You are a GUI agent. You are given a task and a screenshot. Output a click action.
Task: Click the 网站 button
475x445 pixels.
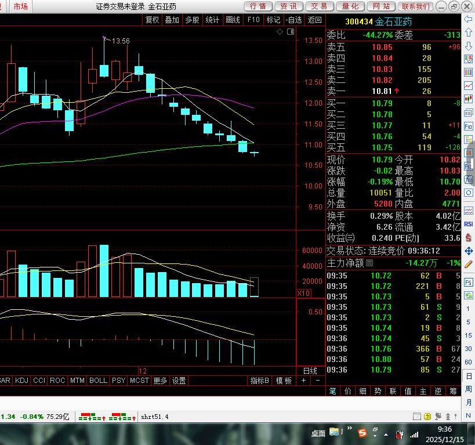[381, 6]
